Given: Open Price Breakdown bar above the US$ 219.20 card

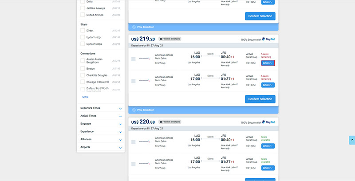Looking at the screenshot, I should 203,27.
